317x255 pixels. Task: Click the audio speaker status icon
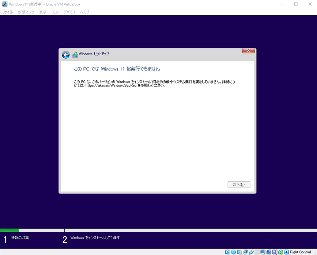pyautogui.click(x=239, y=252)
